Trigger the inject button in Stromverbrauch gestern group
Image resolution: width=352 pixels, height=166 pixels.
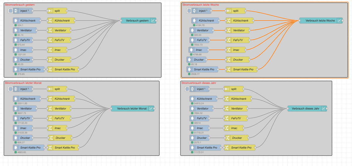point(11,11)
